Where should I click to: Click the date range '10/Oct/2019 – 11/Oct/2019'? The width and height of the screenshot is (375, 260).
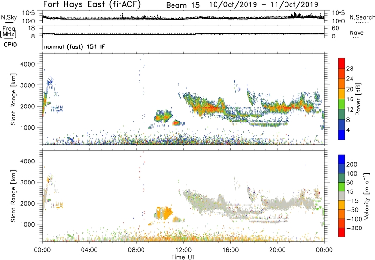click(264, 5)
